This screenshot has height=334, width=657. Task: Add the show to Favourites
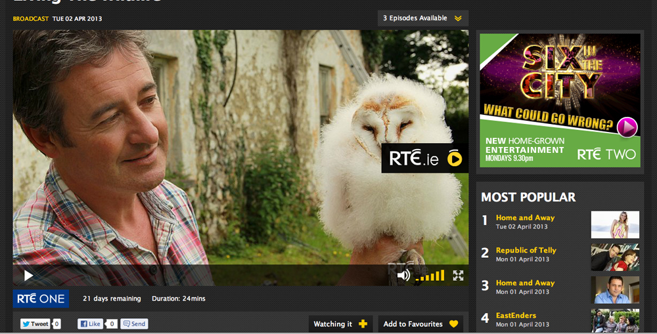click(420, 324)
